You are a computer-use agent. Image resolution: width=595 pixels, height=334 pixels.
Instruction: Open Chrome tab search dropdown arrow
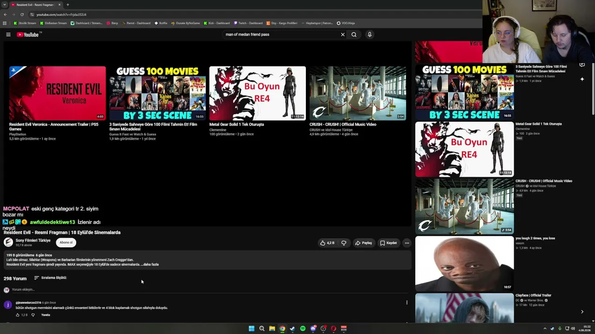[x=5, y=5]
